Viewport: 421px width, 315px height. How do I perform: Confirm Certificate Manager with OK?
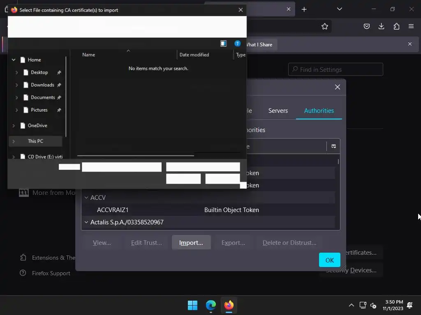click(x=329, y=260)
